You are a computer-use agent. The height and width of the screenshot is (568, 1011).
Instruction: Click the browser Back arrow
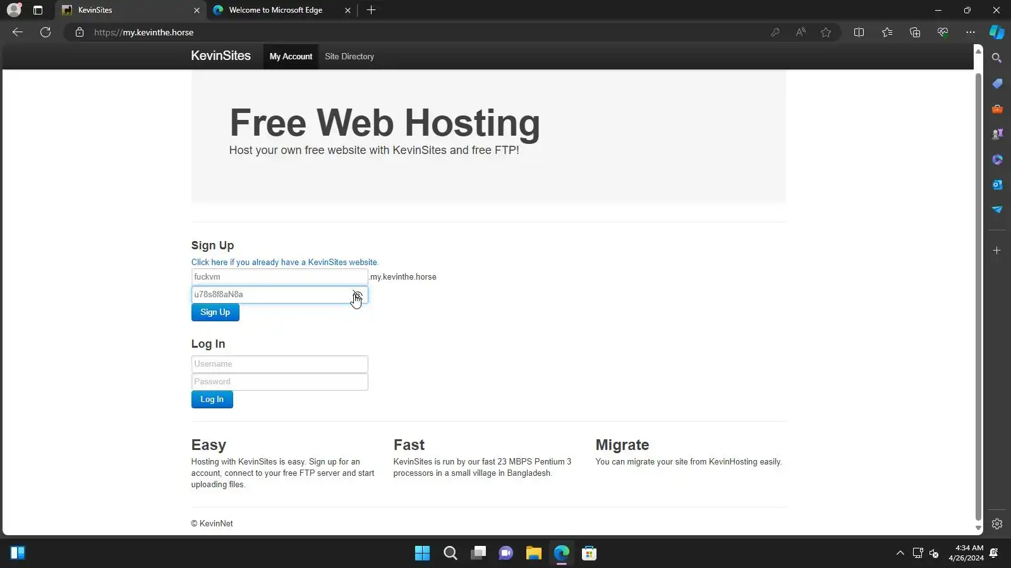tap(18, 32)
